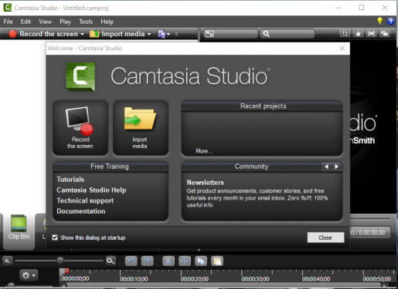Screen dimensions: 398x289
Task: Click the Undo timeline button
Action: 131,261
